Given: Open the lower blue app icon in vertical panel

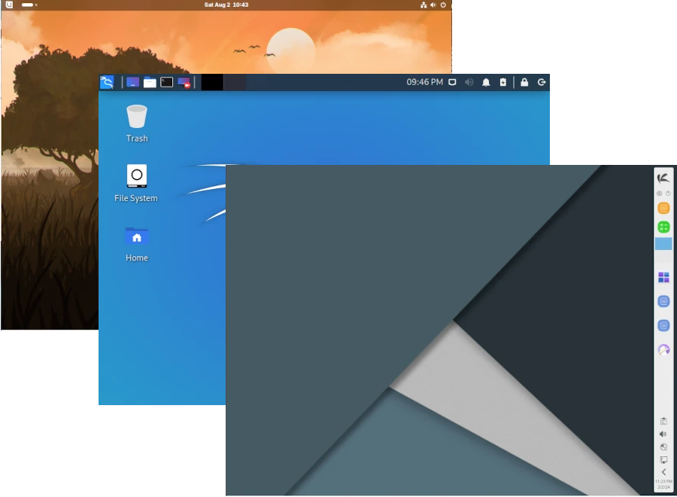Looking at the screenshot, I should click(663, 325).
